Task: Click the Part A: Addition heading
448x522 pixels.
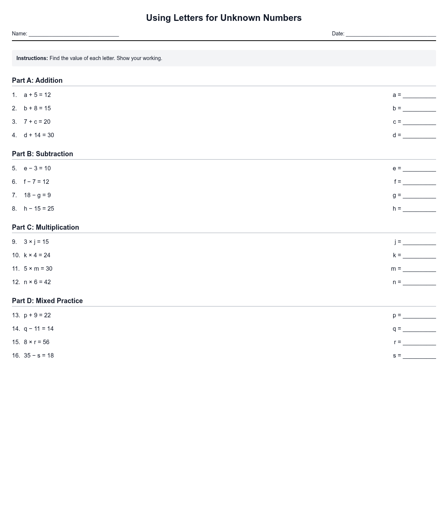Action: (x=37, y=81)
